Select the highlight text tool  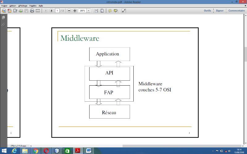[x=115, y=11]
